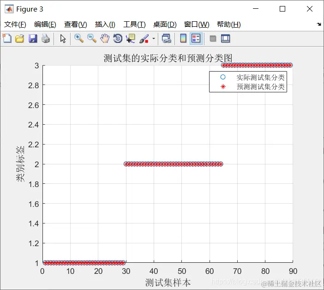Select the Edit Plot arrow tool
Viewport: 324px width, 290px height.
click(63, 39)
